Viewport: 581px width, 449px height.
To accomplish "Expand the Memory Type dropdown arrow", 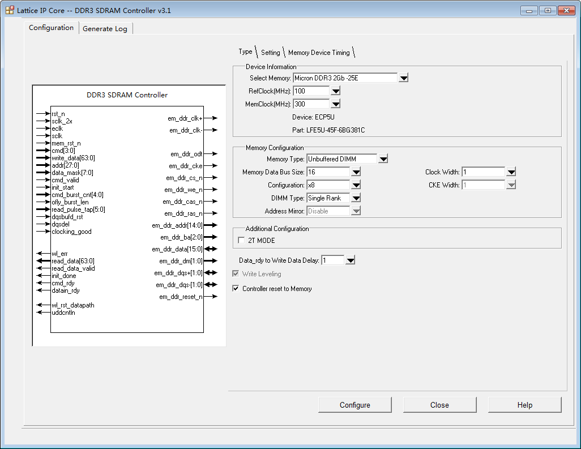I will point(383,159).
